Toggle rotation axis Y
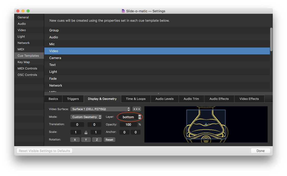The height and width of the screenshot is (176, 287). [86, 140]
